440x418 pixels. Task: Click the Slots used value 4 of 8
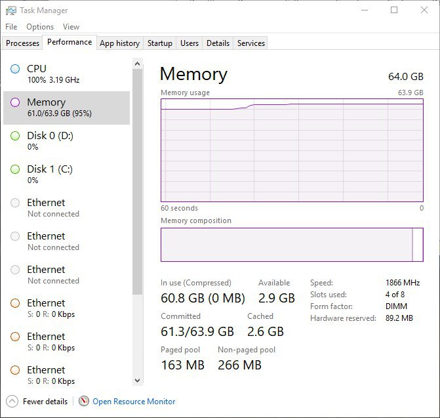pyautogui.click(x=395, y=295)
